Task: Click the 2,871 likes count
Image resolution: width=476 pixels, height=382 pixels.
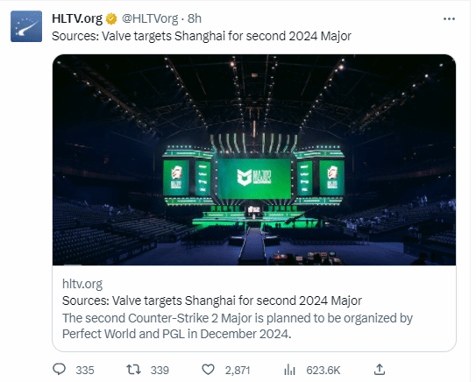Action: click(x=238, y=370)
